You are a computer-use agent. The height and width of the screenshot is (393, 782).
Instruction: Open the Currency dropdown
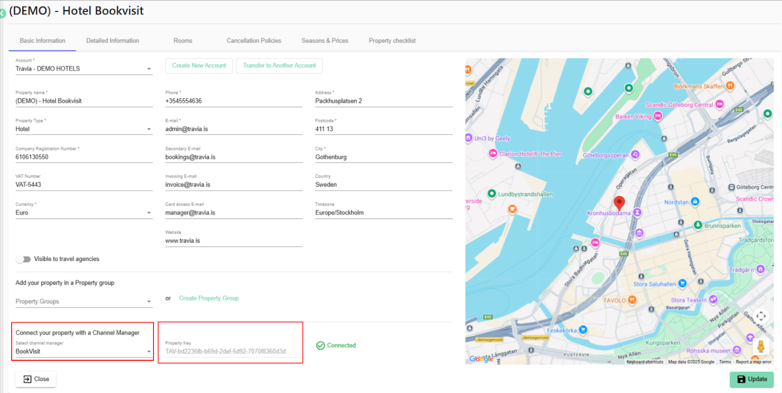(84, 213)
